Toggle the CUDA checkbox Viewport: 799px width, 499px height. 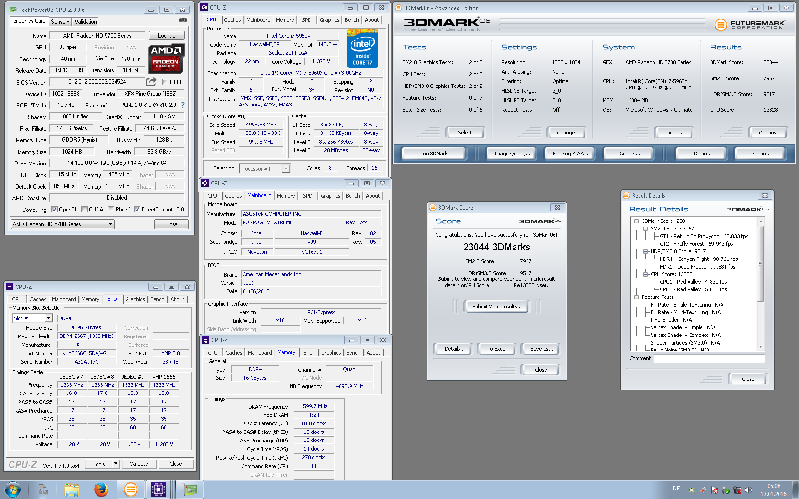point(84,210)
